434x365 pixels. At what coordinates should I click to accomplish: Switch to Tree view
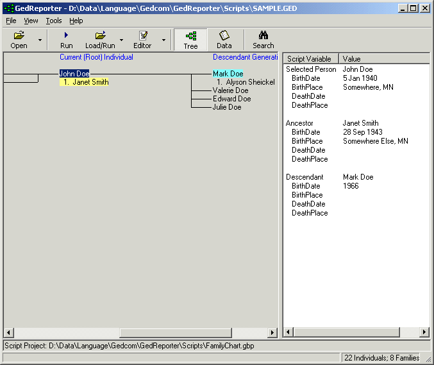pyautogui.click(x=190, y=39)
